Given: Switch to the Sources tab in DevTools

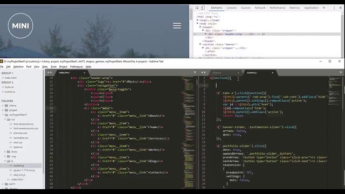Looking at the screenshot, I should (246, 8).
